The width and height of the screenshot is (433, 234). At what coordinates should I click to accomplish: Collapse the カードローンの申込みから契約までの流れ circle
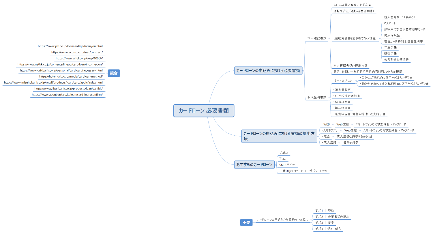(x=311, y=220)
